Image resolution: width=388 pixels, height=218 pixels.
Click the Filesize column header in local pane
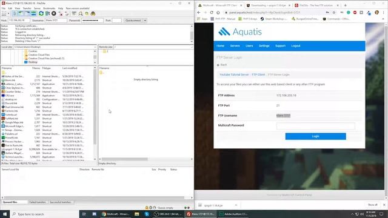click(36, 68)
